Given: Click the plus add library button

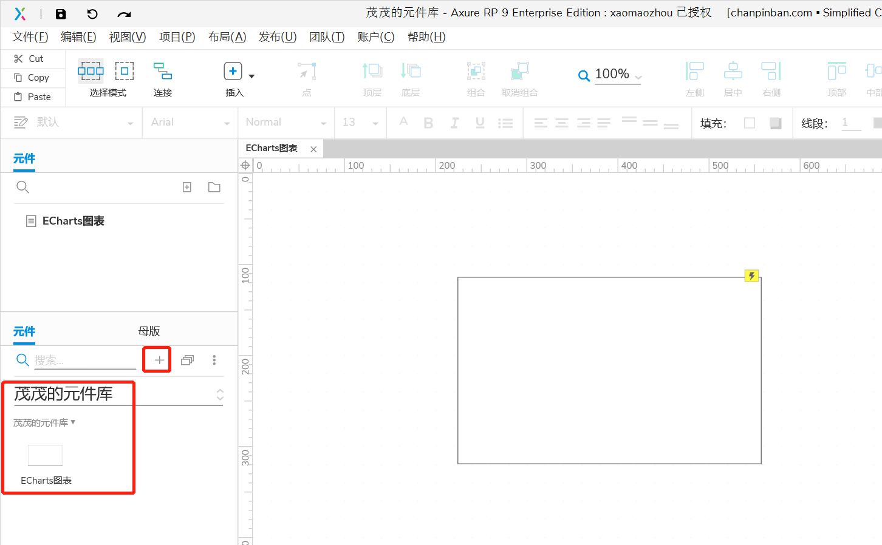Looking at the screenshot, I should tap(159, 360).
